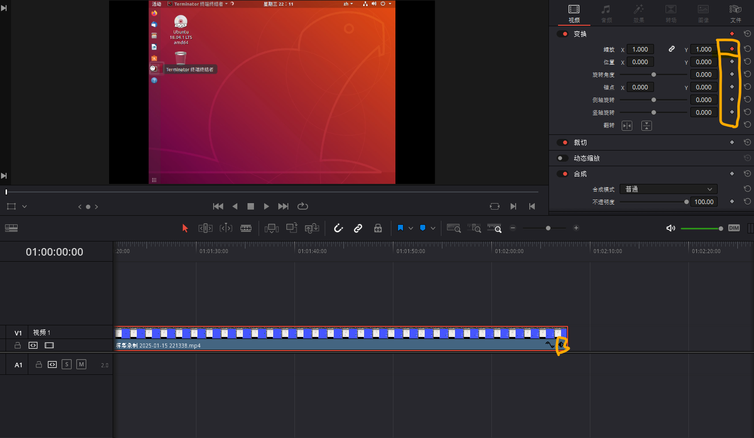Click the Detail Zoom icon

[474, 228]
